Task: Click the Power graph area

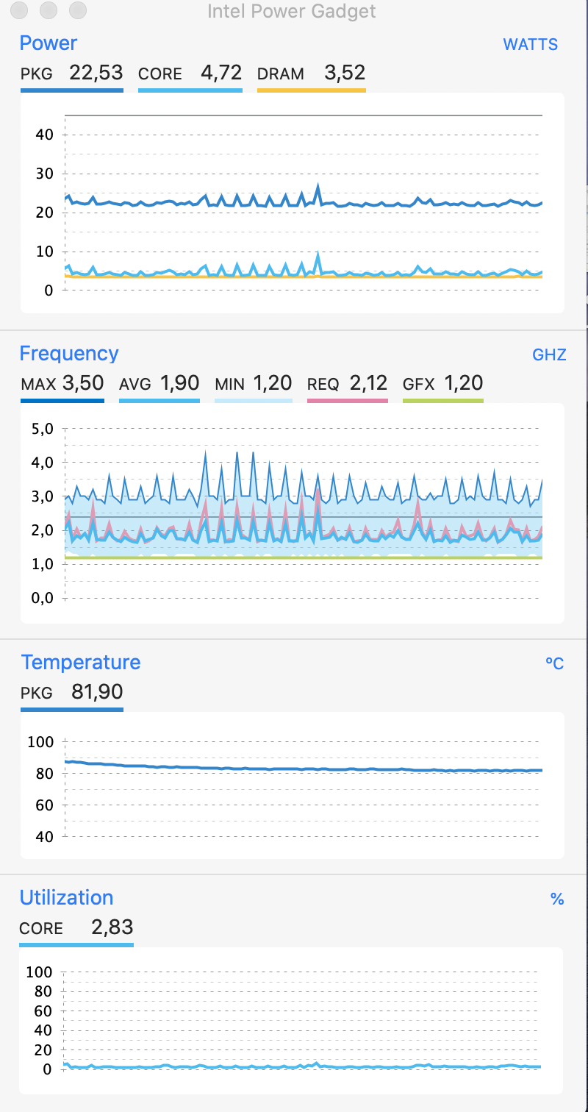Action: [292, 203]
